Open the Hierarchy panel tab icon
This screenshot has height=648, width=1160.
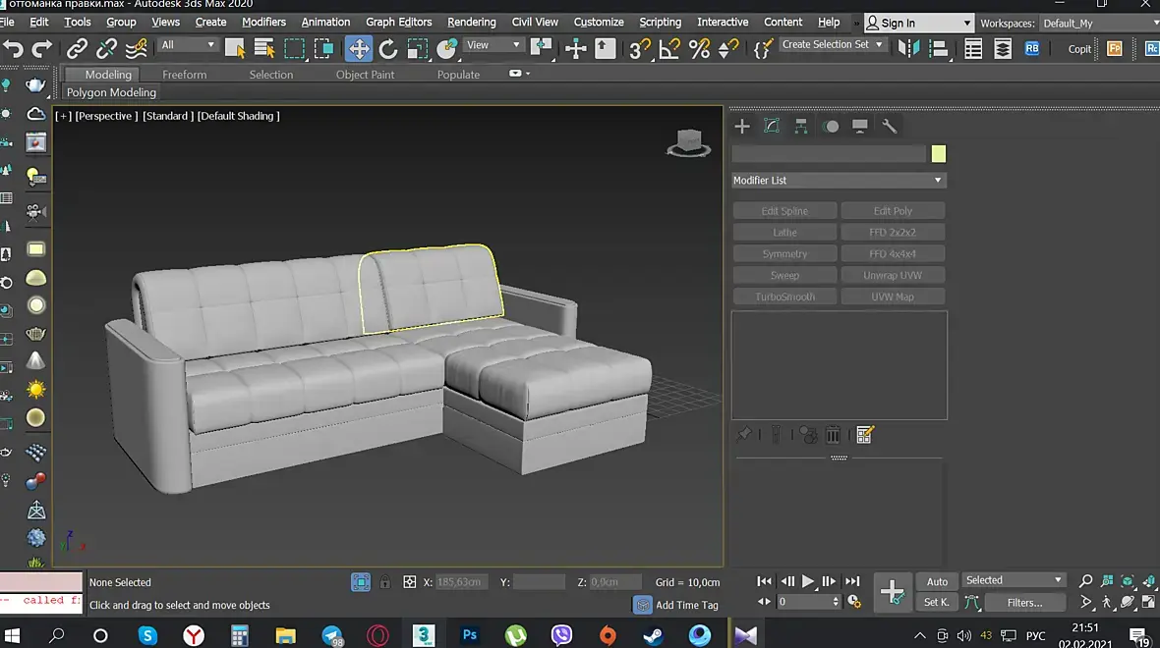tap(801, 126)
